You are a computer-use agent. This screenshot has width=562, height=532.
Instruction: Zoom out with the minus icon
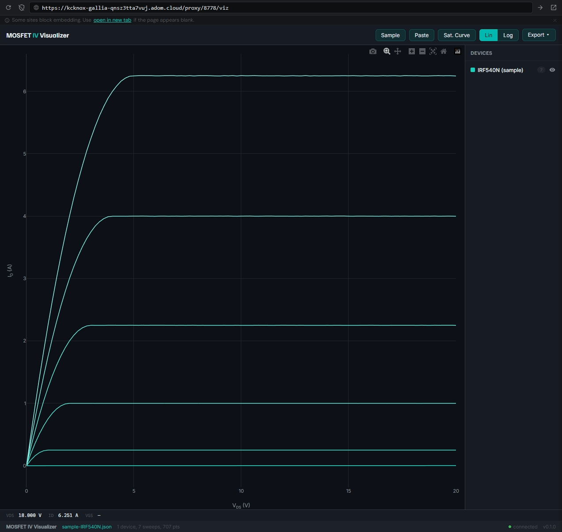point(422,52)
